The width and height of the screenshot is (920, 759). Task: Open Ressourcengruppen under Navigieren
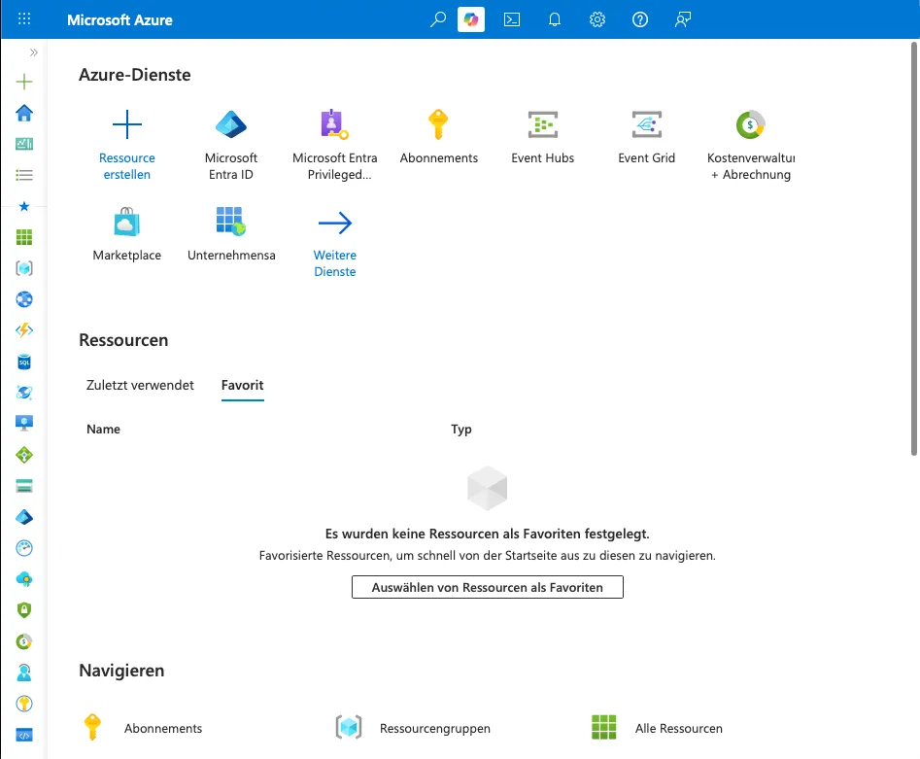click(x=413, y=728)
